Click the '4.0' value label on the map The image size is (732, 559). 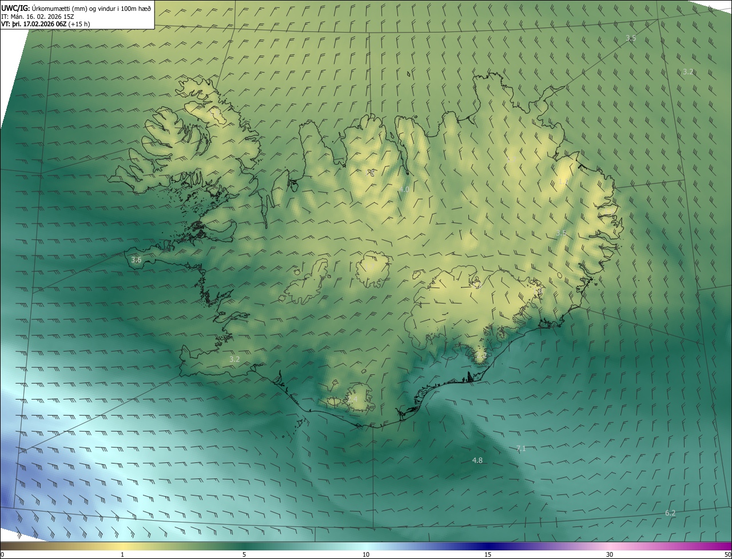tap(404, 189)
